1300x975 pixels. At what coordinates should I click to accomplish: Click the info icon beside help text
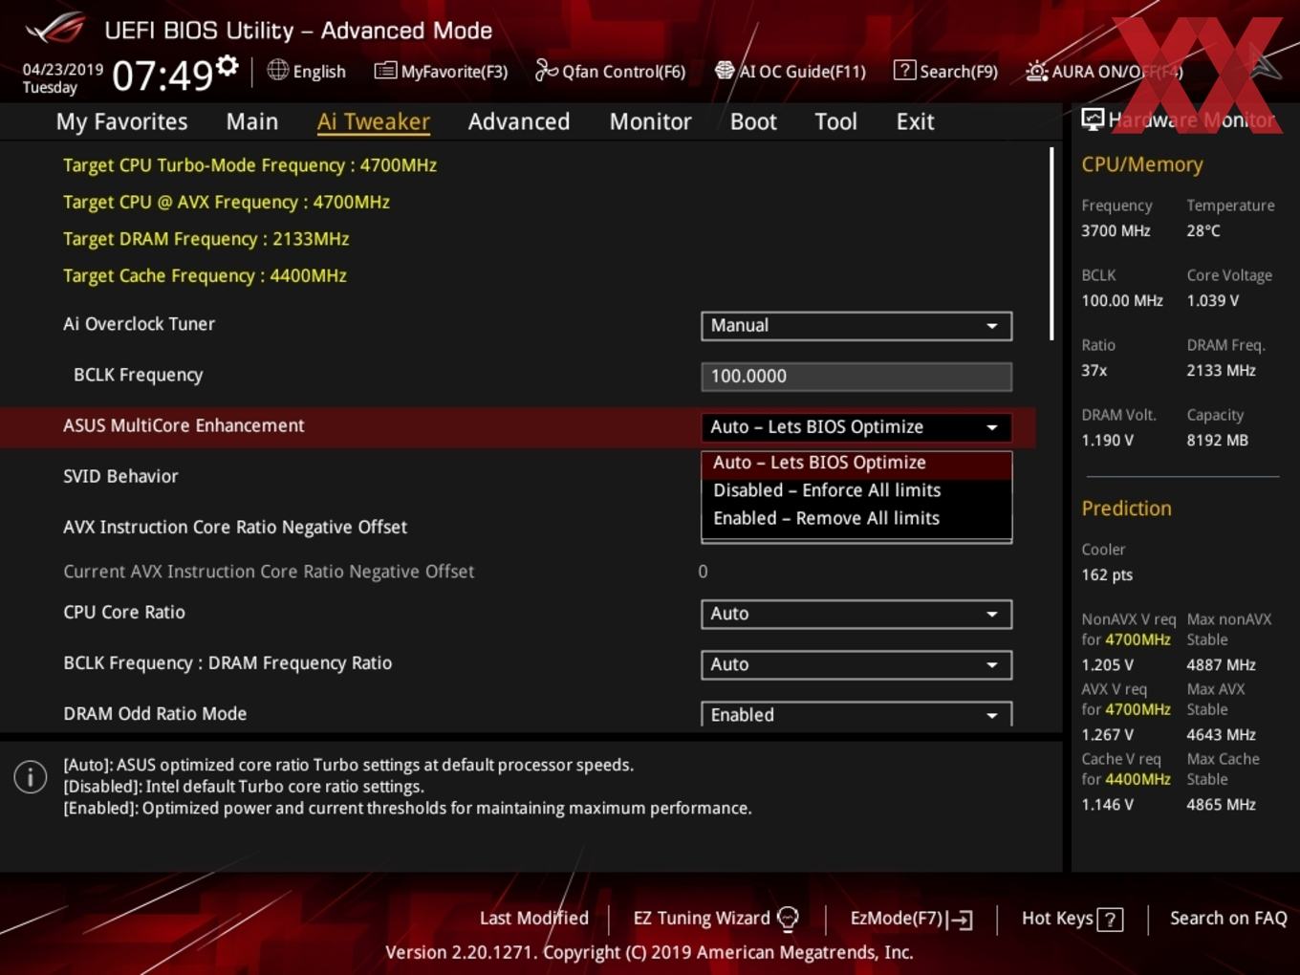(x=31, y=777)
